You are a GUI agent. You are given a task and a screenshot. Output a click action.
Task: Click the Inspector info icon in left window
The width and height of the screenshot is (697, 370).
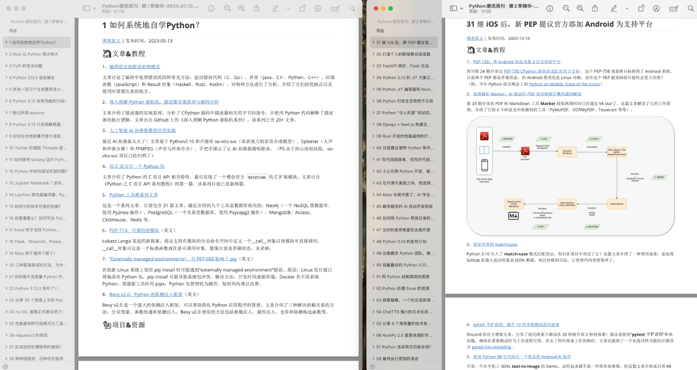pyautogui.click(x=211, y=8)
